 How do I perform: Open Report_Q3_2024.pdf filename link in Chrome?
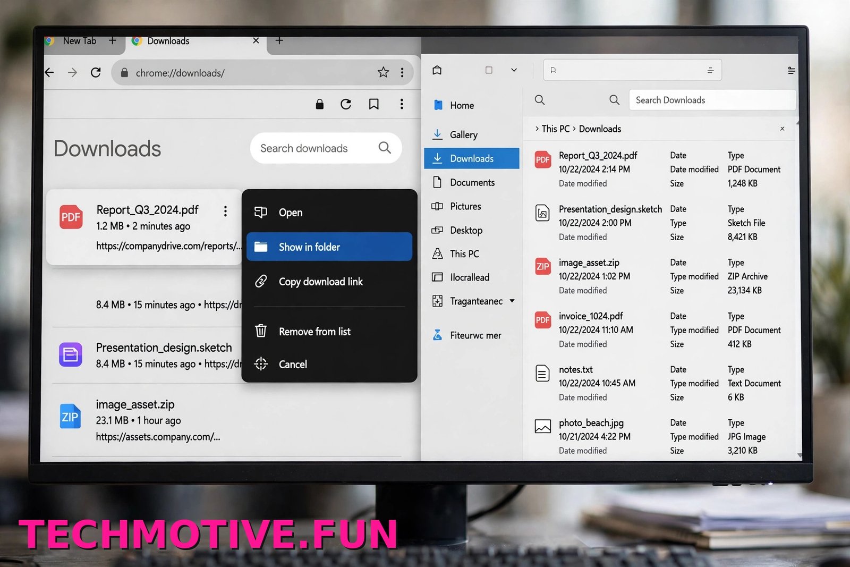[147, 210]
